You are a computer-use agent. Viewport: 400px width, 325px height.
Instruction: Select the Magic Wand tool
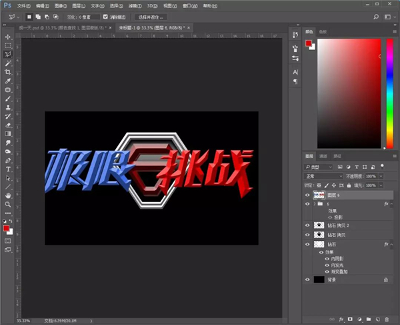pyautogui.click(x=8, y=63)
